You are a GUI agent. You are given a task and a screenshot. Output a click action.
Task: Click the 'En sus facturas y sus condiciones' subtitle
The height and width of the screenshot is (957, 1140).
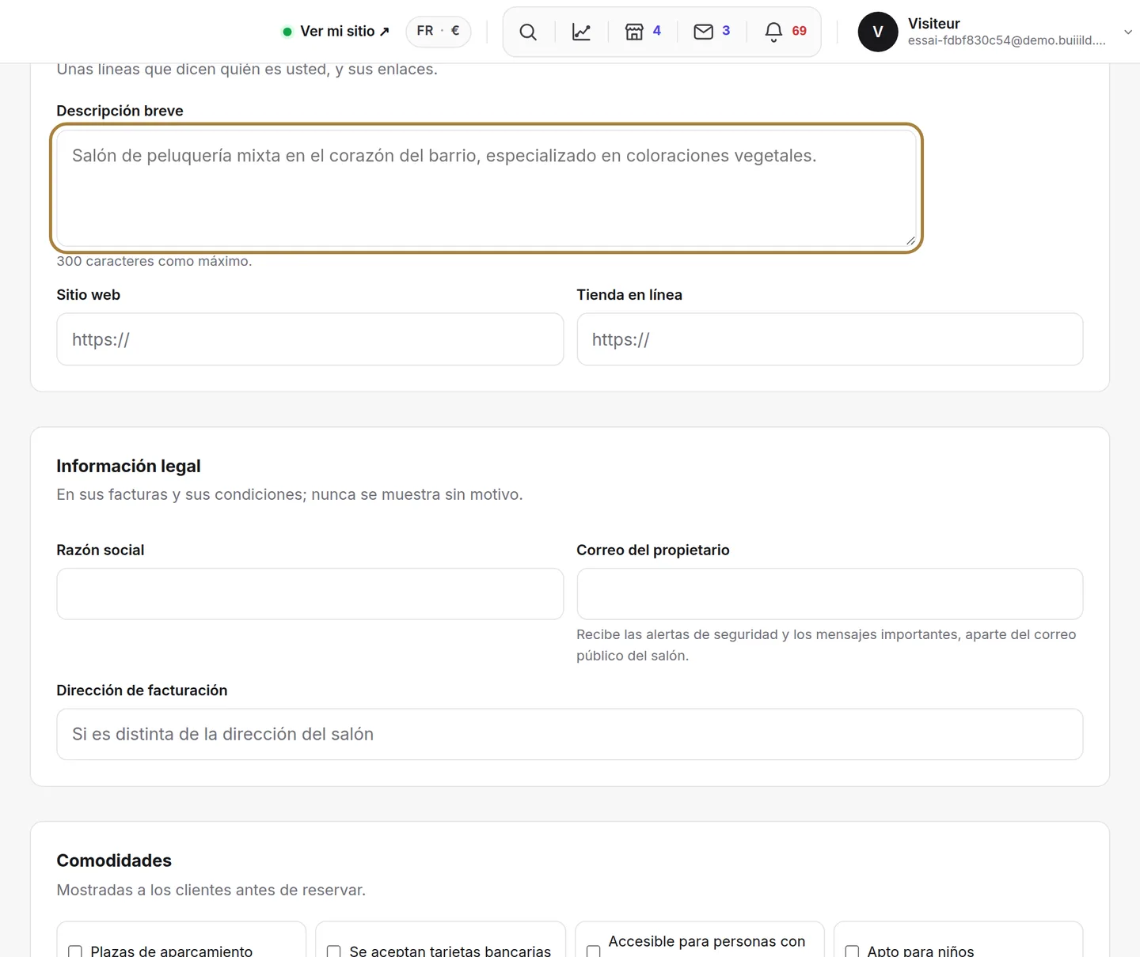[x=290, y=494]
